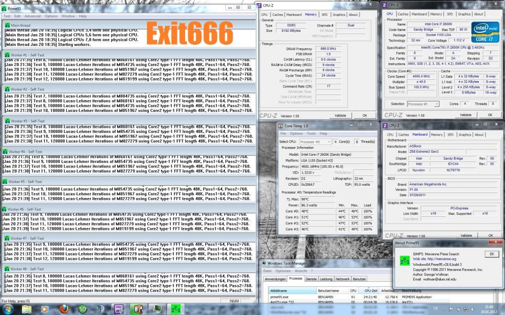Click the Worker #8 window icon
The width and height of the screenshot is (505, 315).
7,269
